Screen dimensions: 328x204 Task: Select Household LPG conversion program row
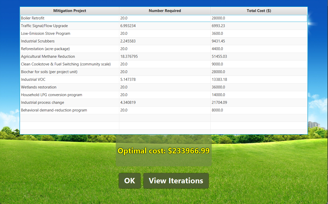51,95
